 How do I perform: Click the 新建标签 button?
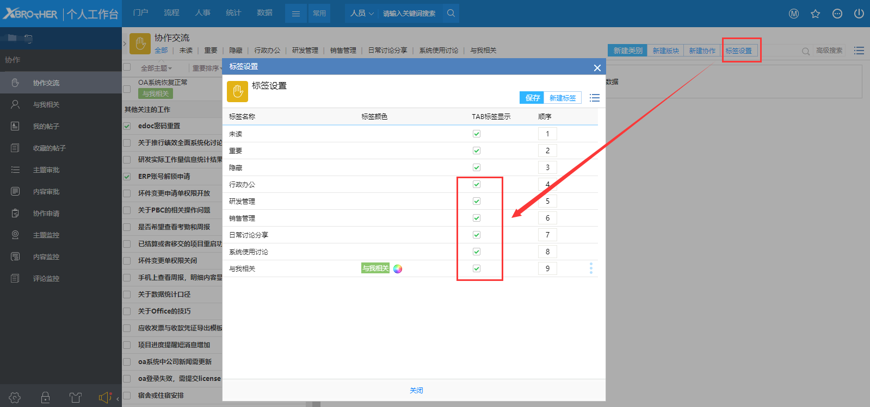(x=562, y=98)
